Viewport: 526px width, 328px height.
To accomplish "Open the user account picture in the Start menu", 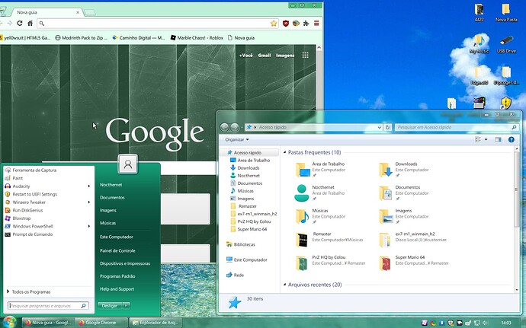I will (x=128, y=164).
